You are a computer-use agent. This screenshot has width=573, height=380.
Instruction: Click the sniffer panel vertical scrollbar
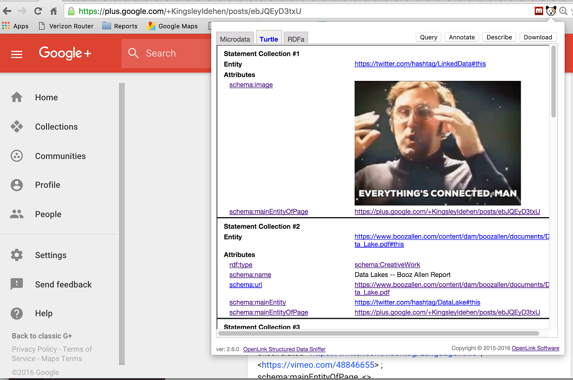coord(553,82)
